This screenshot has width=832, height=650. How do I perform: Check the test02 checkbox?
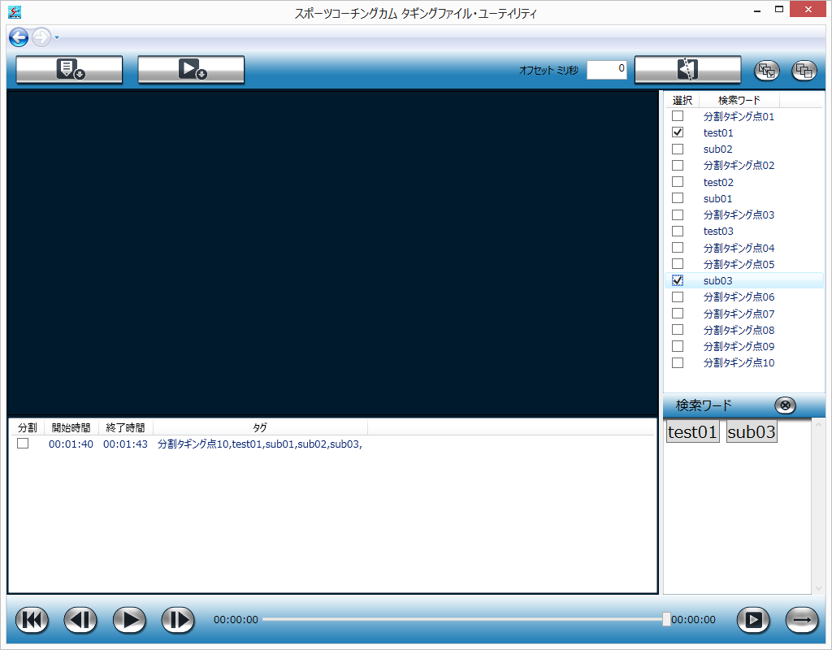pos(678,182)
